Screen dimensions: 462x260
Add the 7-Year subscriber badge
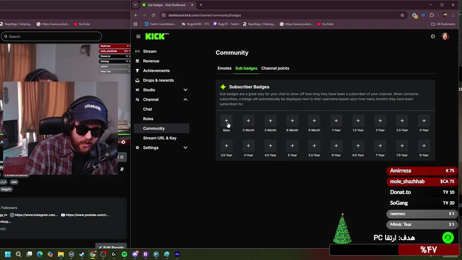coord(380,146)
